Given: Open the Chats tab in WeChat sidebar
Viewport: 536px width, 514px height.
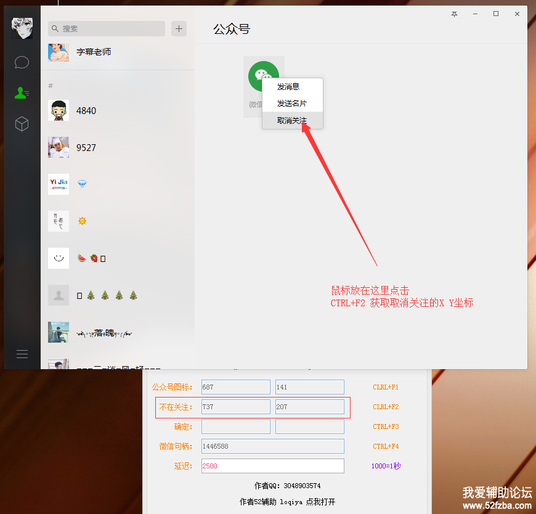Looking at the screenshot, I should pos(22,62).
